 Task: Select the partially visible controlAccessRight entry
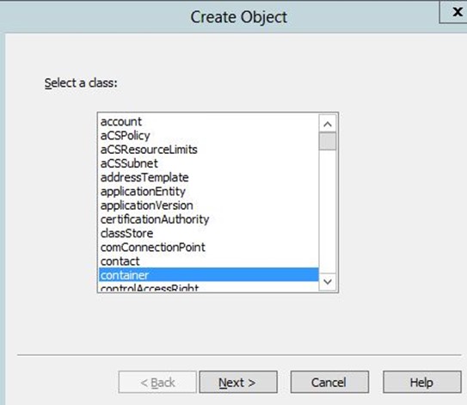click(x=208, y=287)
